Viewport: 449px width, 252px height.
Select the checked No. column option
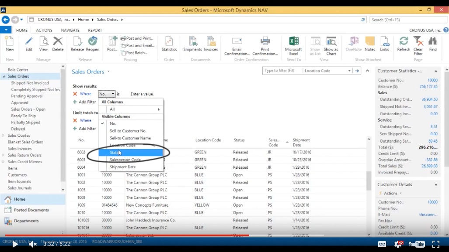pos(131,123)
